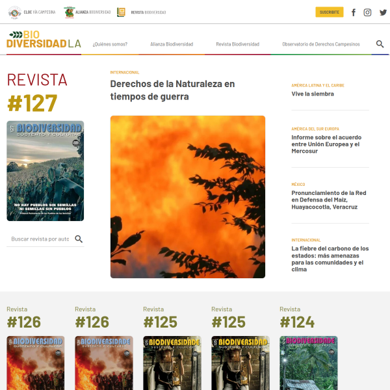Open Revista #127 cover thumbnail
The image size is (390, 390).
coord(45,171)
